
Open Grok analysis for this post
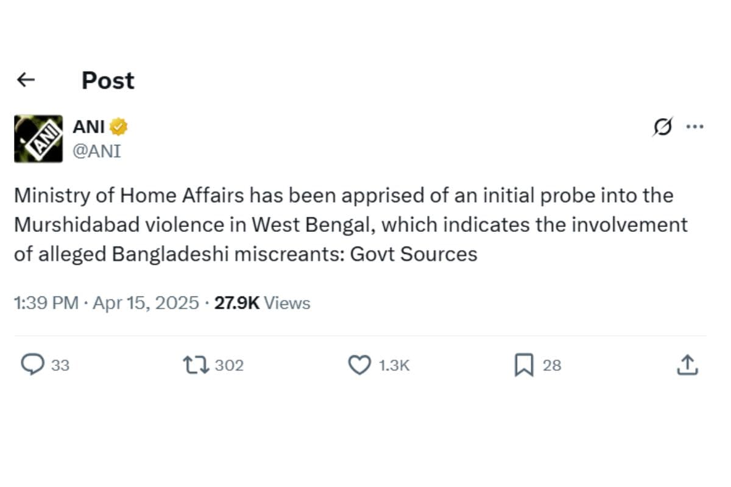(x=662, y=127)
